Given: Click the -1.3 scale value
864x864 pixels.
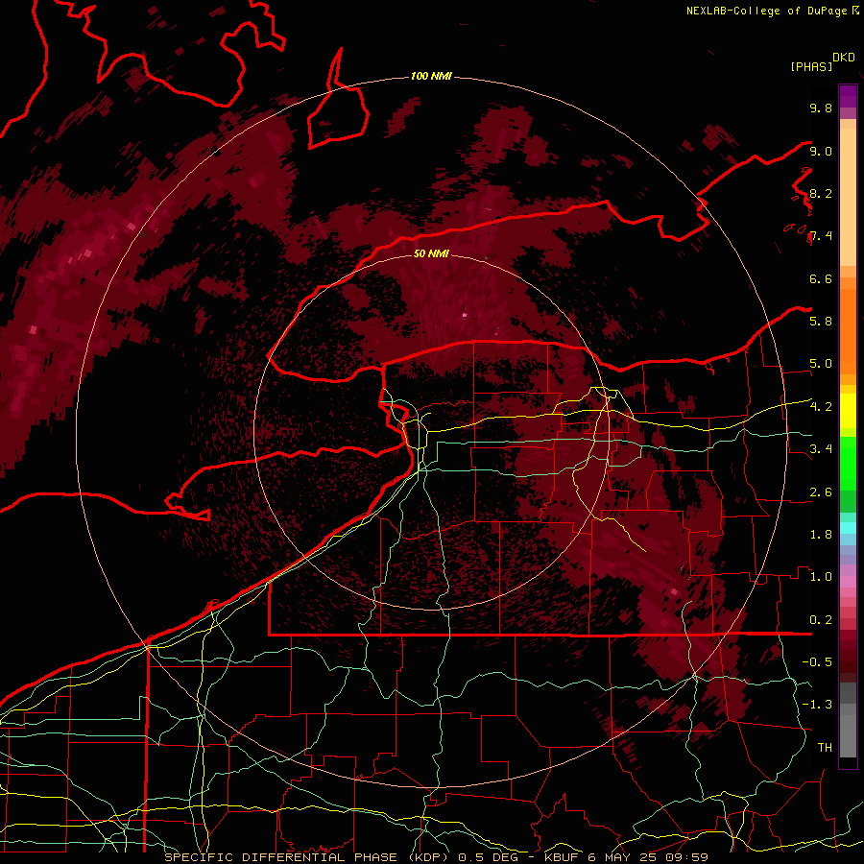Looking at the screenshot, I should [x=817, y=705].
